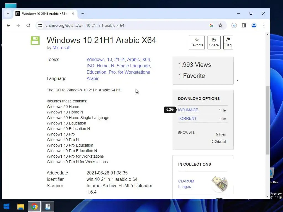Open the for Workstations topic link
283x212 pixels.
click(x=134, y=72)
